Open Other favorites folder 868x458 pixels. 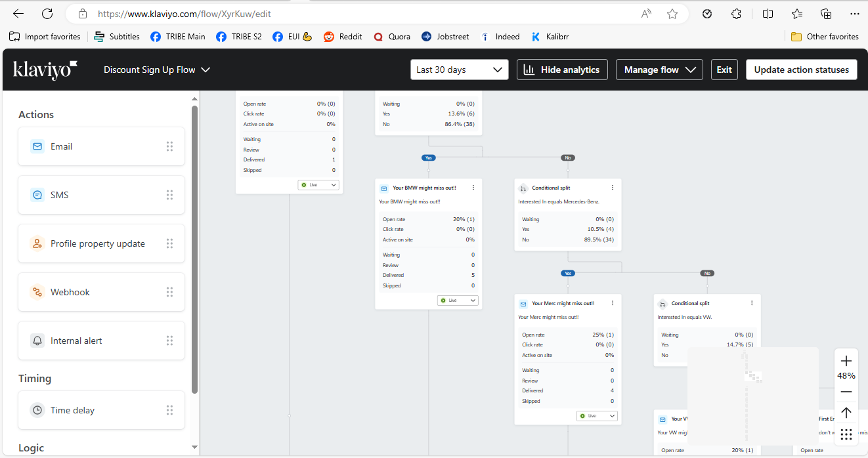pos(825,37)
